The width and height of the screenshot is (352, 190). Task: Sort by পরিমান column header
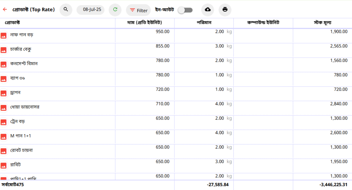click(x=204, y=23)
